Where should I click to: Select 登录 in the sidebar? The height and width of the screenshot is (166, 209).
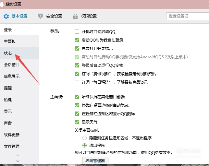click(x=19, y=30)
